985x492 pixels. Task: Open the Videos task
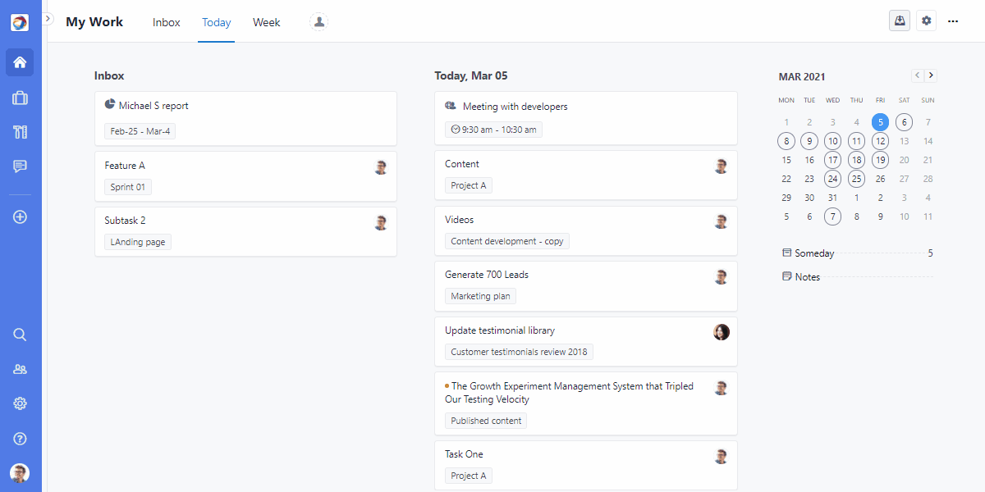coord(586,230)
